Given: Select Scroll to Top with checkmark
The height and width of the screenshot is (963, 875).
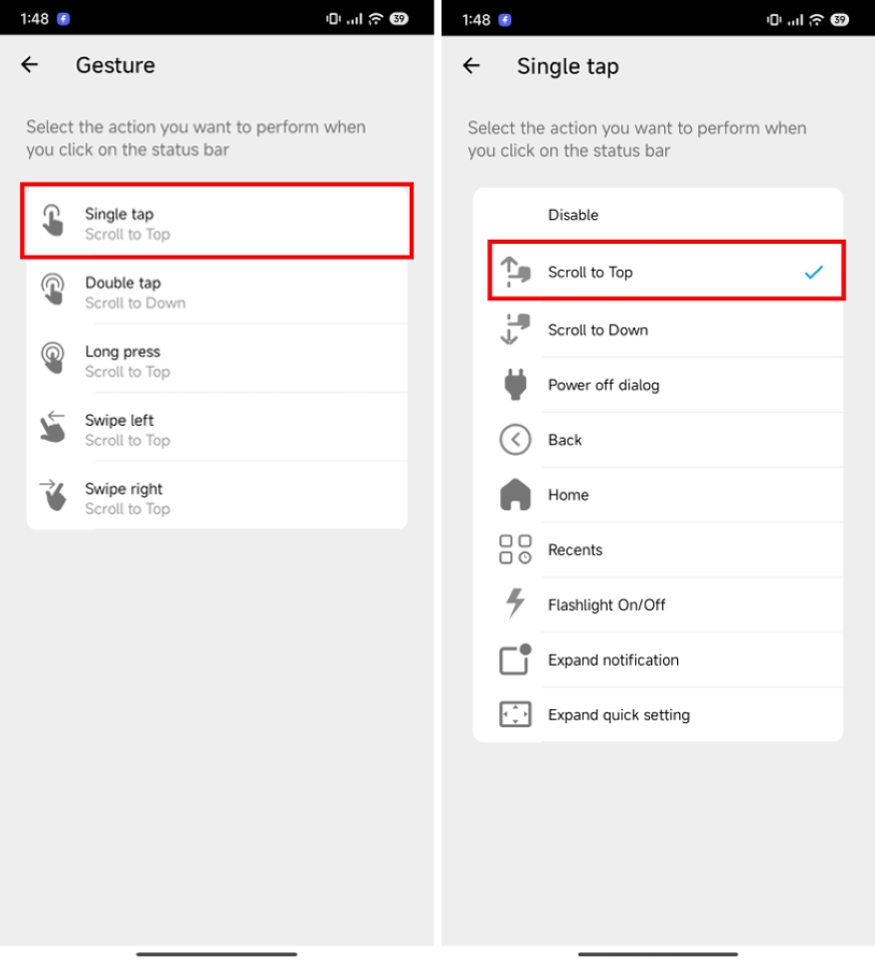Looking at the screenshot, I should [x=667, y=271].
